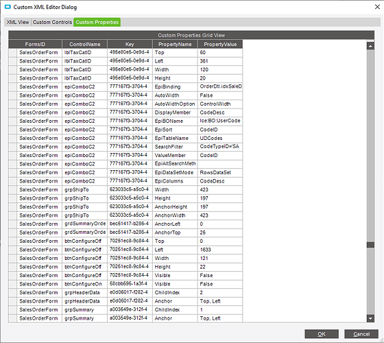Select the RowsDataSet property value cell
Viewport: 384px width, 343px height.
pyautogui.click(x=220, y=172)
